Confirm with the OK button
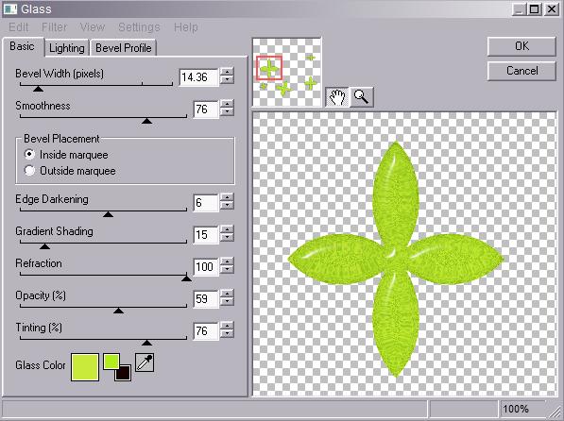Image resolution: width=564 pixels, height=421 pixels. pos(521,46)
